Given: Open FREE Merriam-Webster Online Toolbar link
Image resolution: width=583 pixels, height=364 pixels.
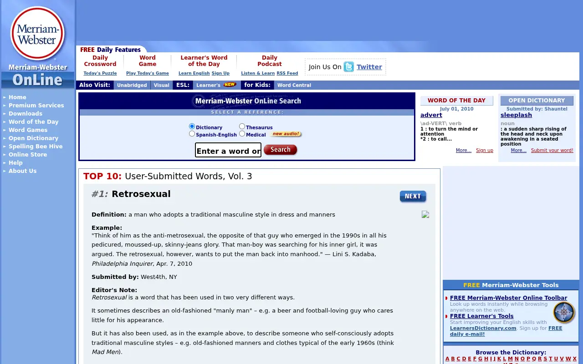Looking at the screenshot, I should 509,298.
